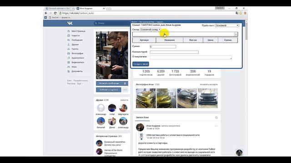The height and width of the screenshot is (163, 291).
Task: Click the Комментарий input field
Action: click(x=174, y=52)
